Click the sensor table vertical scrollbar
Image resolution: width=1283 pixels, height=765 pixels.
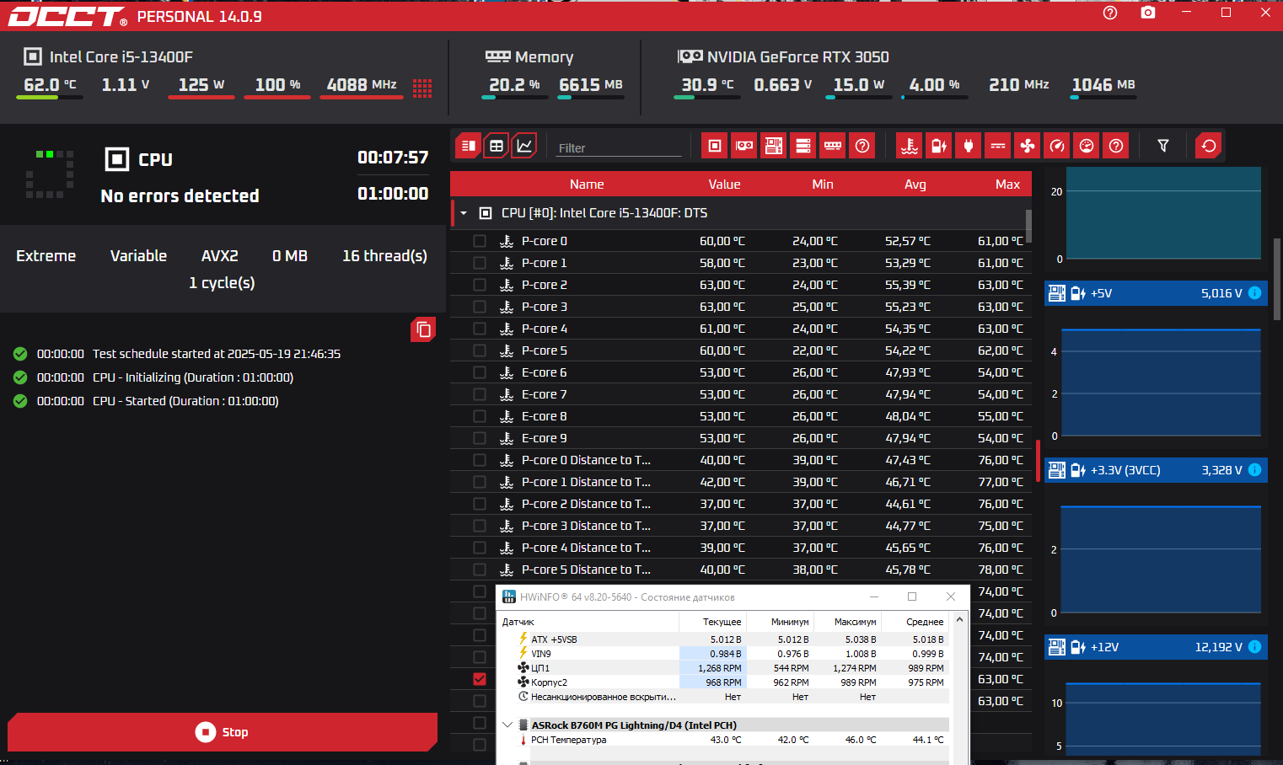1028,226
